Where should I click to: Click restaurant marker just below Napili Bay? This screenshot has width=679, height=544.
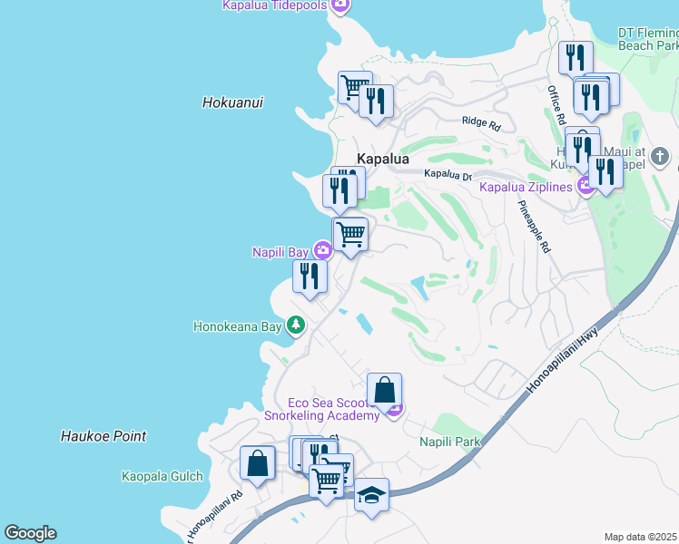click(x=310, y=277)
